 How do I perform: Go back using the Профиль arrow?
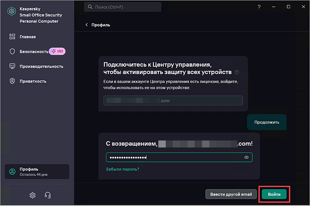click(x=87, y=25)
